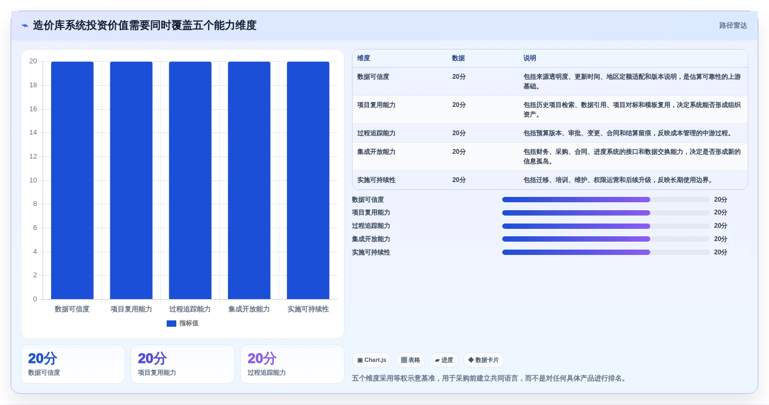
Task: Click the 数据 table column header
Action: click(459, 59)
